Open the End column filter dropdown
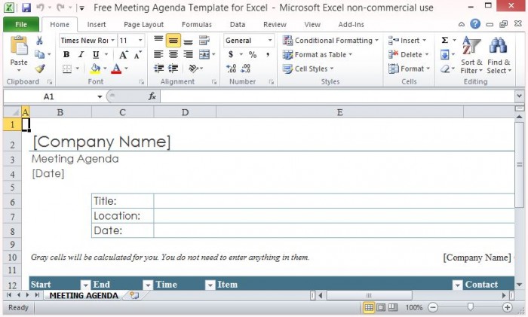The width and height of the screenshot is (528, 317). click(148, 285)
